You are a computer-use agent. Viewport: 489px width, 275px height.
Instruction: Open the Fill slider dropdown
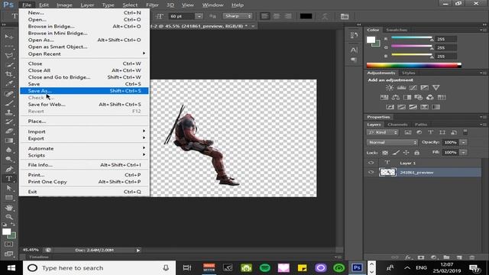[x=464, y=153]
